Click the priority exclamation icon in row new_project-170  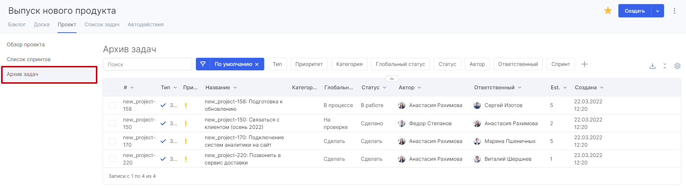click(x=185, y=141)
